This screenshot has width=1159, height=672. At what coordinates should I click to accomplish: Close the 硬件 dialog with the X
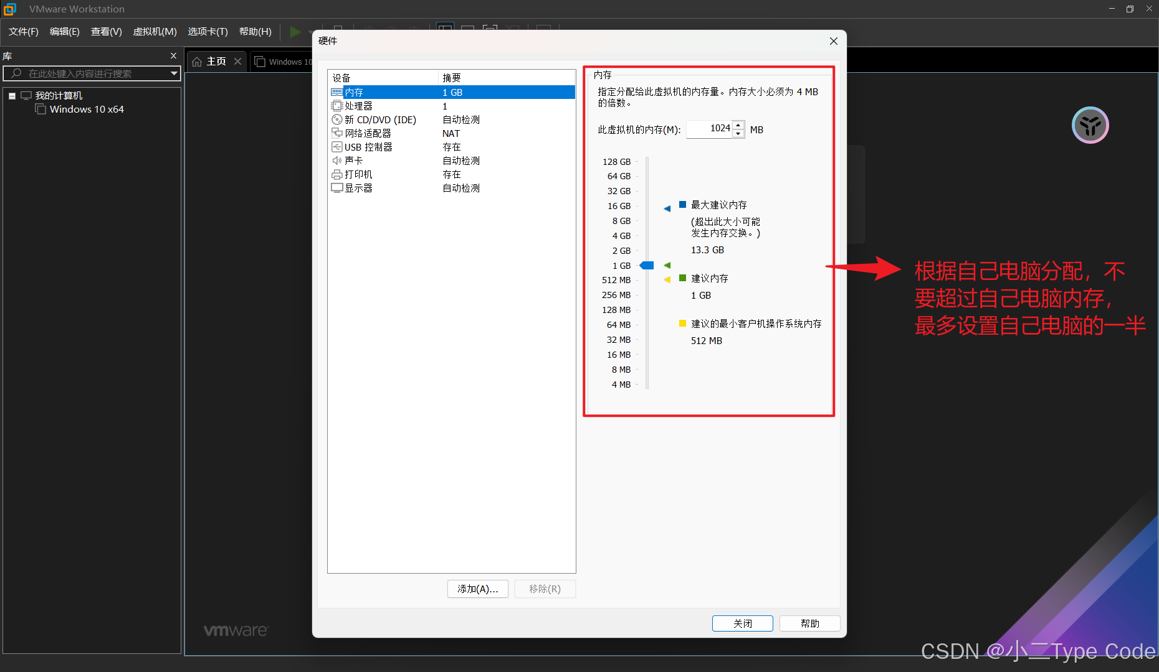834,41
